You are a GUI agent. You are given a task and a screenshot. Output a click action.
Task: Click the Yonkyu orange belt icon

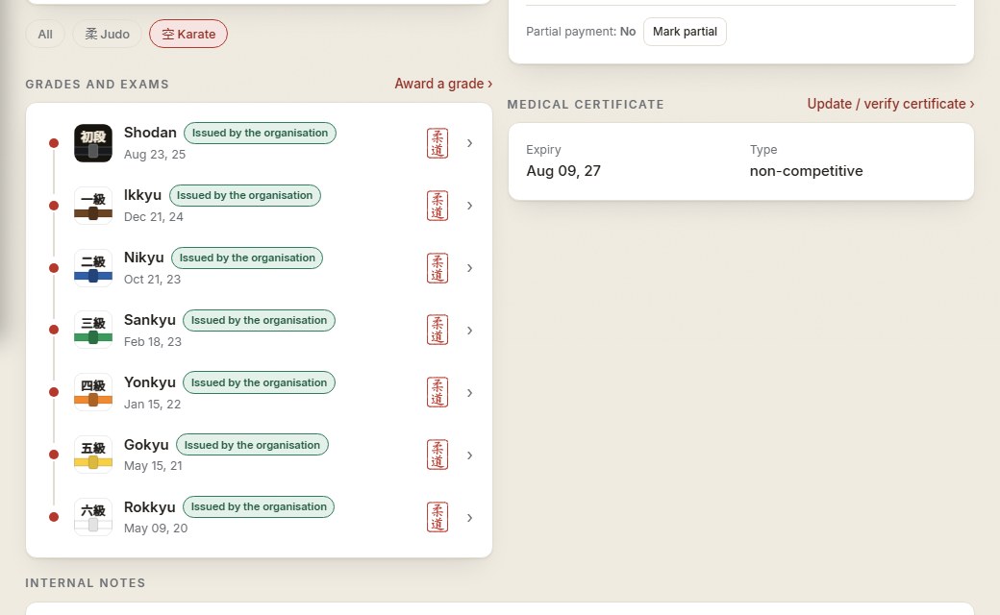(93, 393)
